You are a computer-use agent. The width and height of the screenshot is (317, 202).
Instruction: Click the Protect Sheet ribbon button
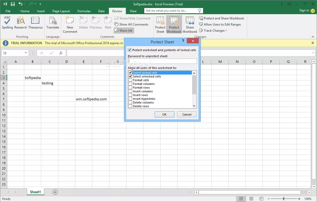(x=160, y=24)
